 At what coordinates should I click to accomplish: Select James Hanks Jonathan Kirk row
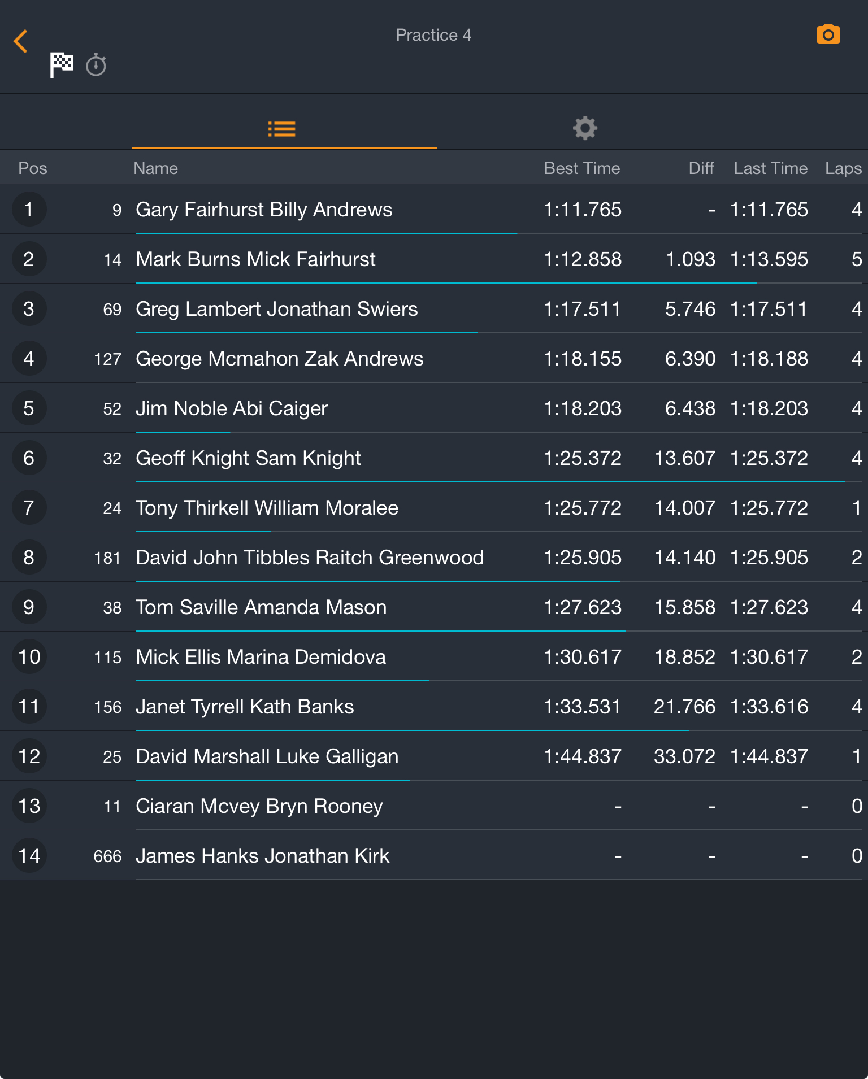[434, 856]
